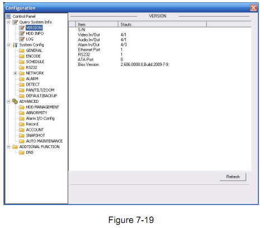
Task: Click the ADDTIONAL FUNCTION folder icon
Action: [15, 147]
